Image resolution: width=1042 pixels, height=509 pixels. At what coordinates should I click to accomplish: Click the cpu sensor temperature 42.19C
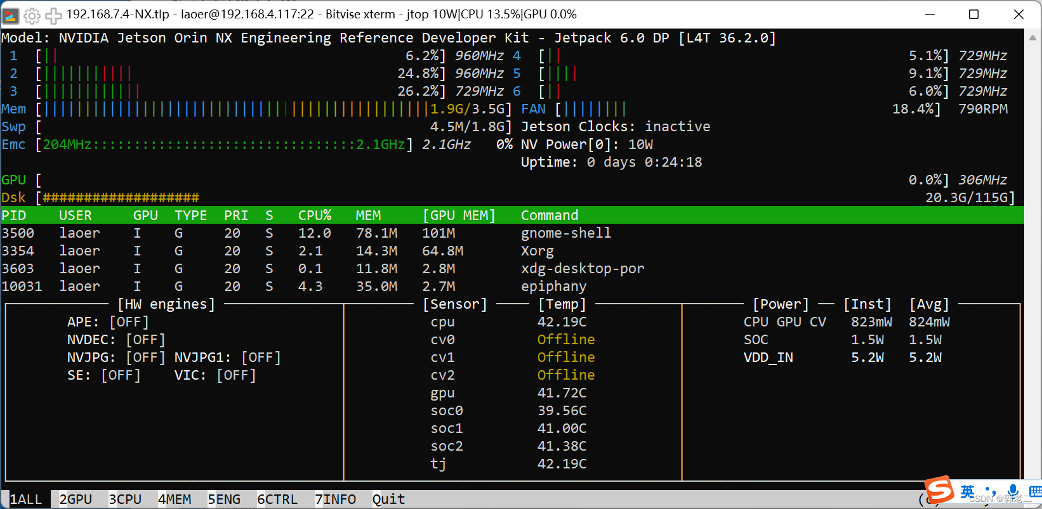562,322
